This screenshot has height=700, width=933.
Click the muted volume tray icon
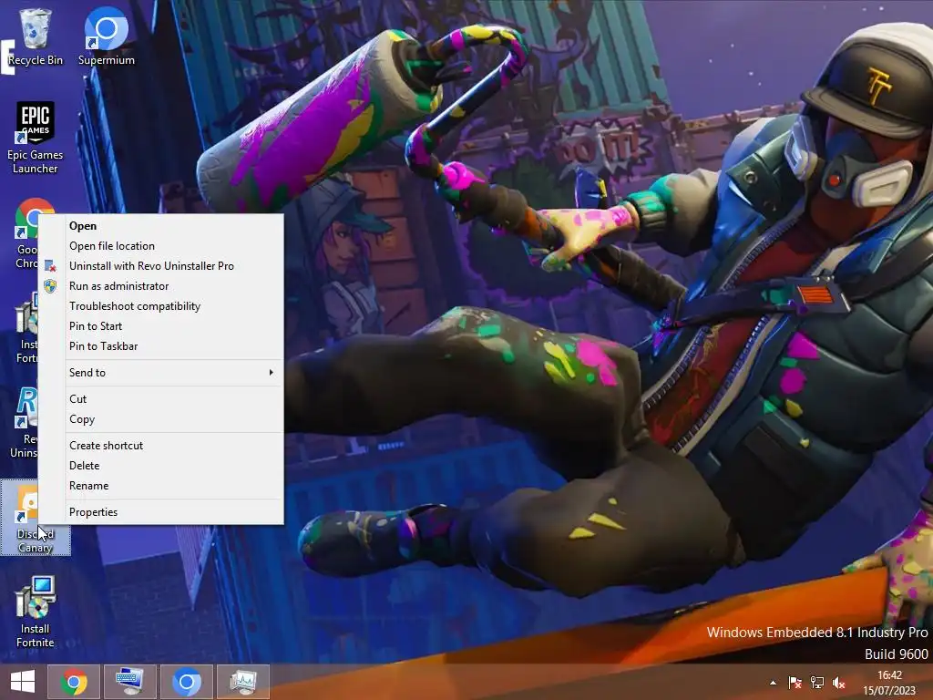point(839,683)
